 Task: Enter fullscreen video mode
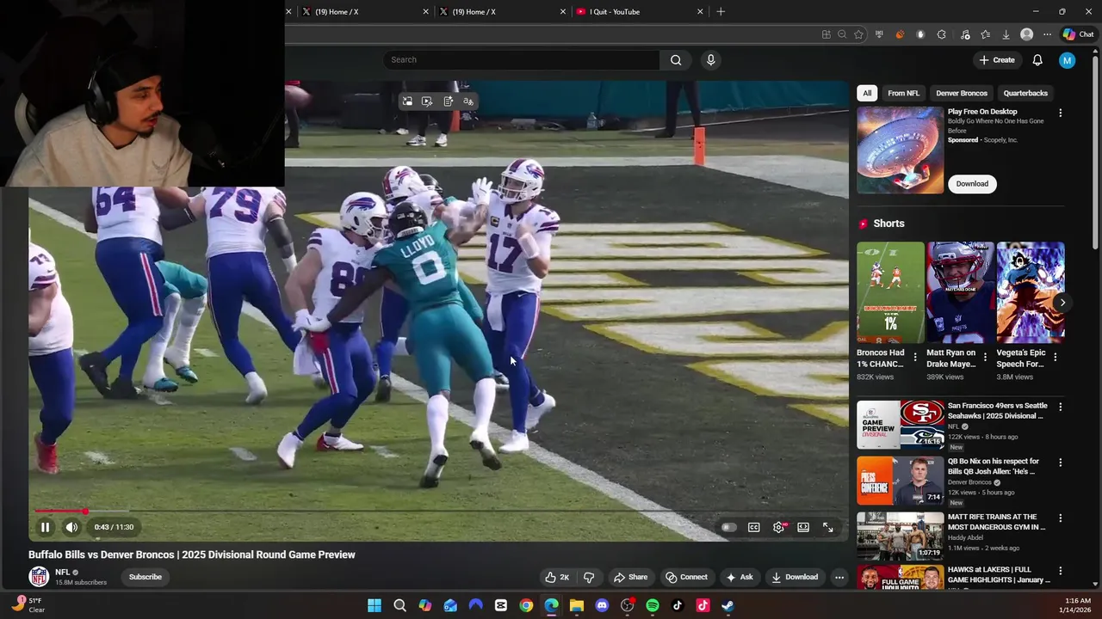tap(828, 527)
